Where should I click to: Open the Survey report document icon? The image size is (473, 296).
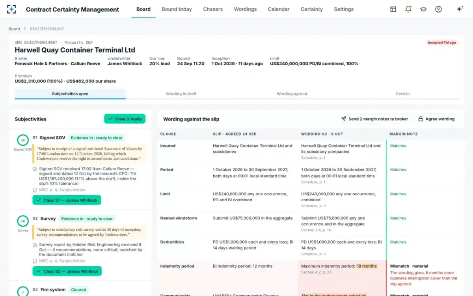[x=35, y=245]
